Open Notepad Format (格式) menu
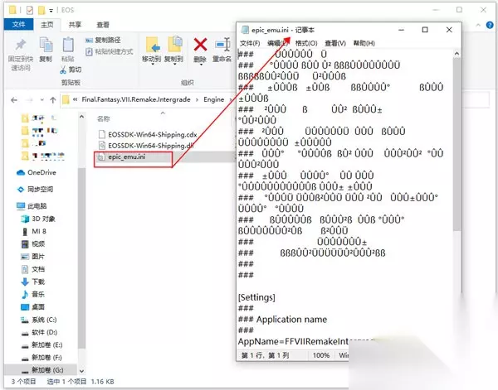This screenshot has width=498, height=390. point(306,43)
